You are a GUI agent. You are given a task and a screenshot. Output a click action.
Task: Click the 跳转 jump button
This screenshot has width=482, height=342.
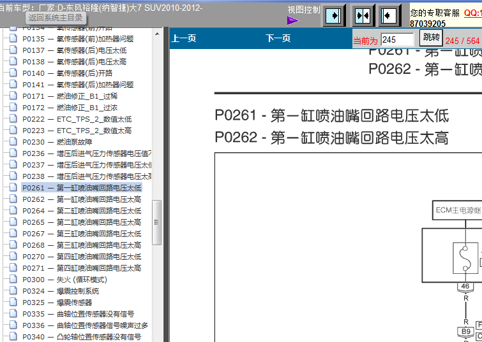[x=432, y=38]
